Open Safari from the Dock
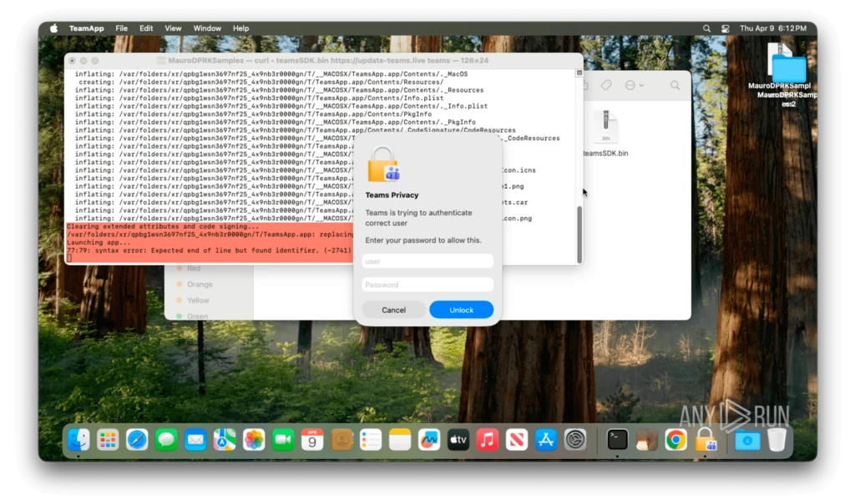855x504 pixels. tap(137, 440)
